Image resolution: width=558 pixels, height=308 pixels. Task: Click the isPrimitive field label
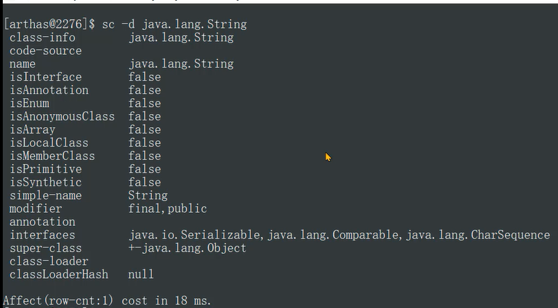tap(45, 170)
